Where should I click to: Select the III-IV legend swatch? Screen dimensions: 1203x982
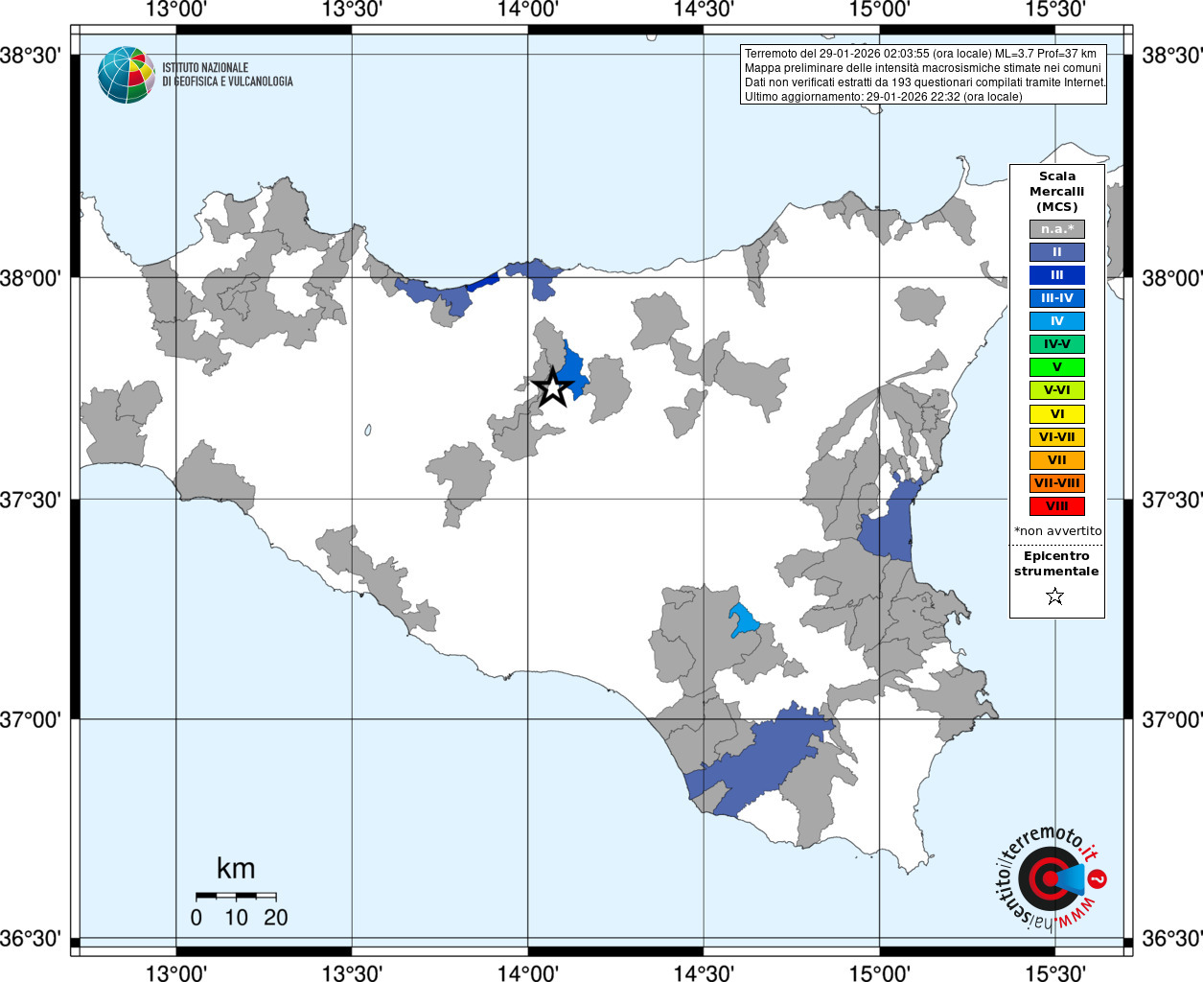tap(1057, 298)
